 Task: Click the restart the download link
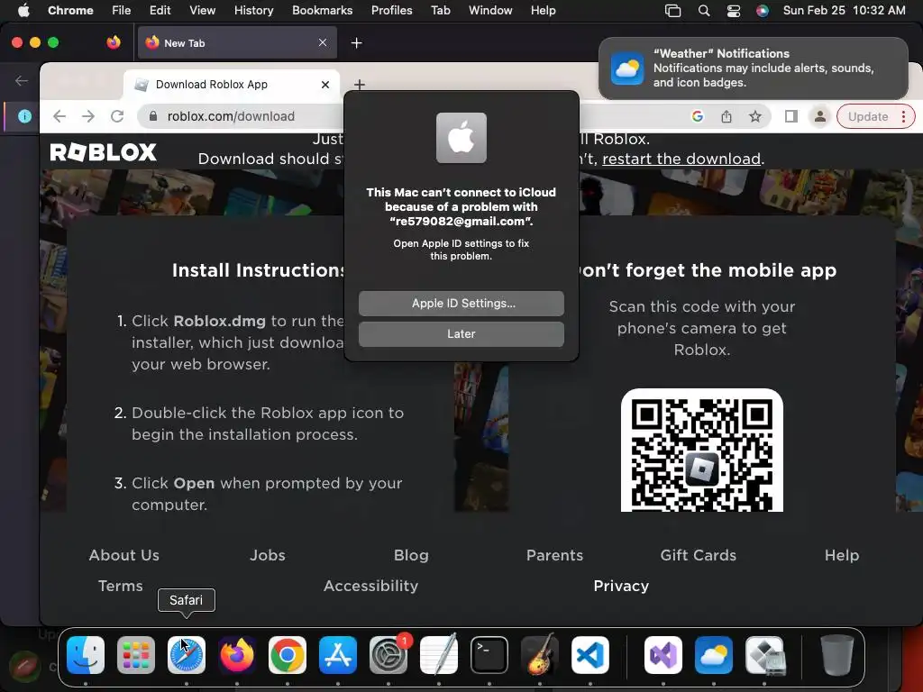click(681, 159)
